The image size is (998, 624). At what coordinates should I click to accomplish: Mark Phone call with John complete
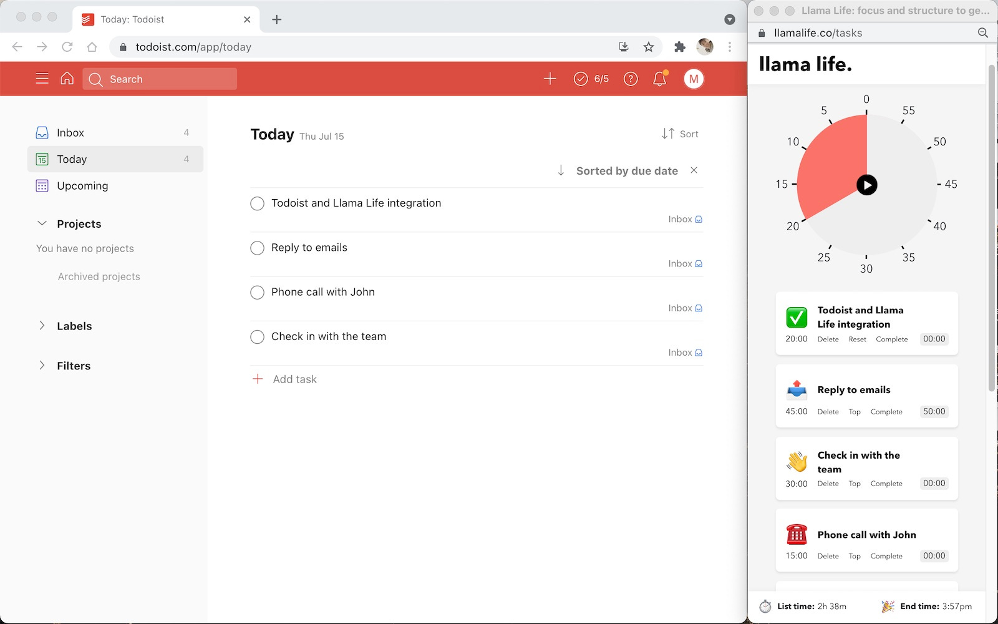pos(257,292)
